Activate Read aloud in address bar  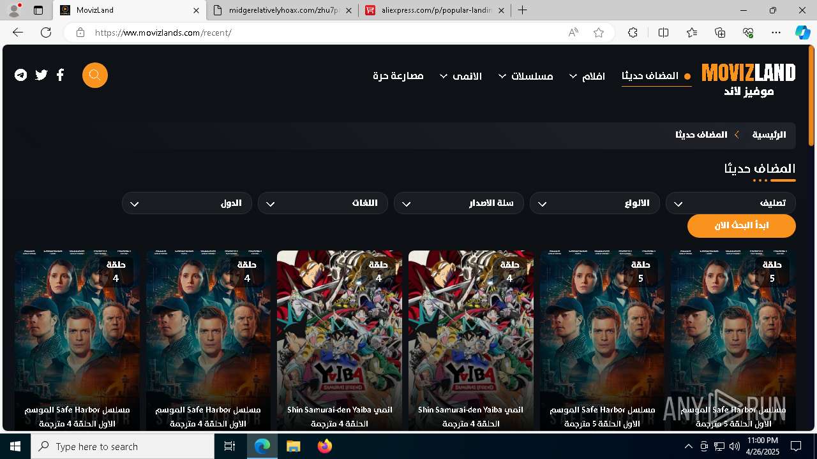click(x=573, y=33)
